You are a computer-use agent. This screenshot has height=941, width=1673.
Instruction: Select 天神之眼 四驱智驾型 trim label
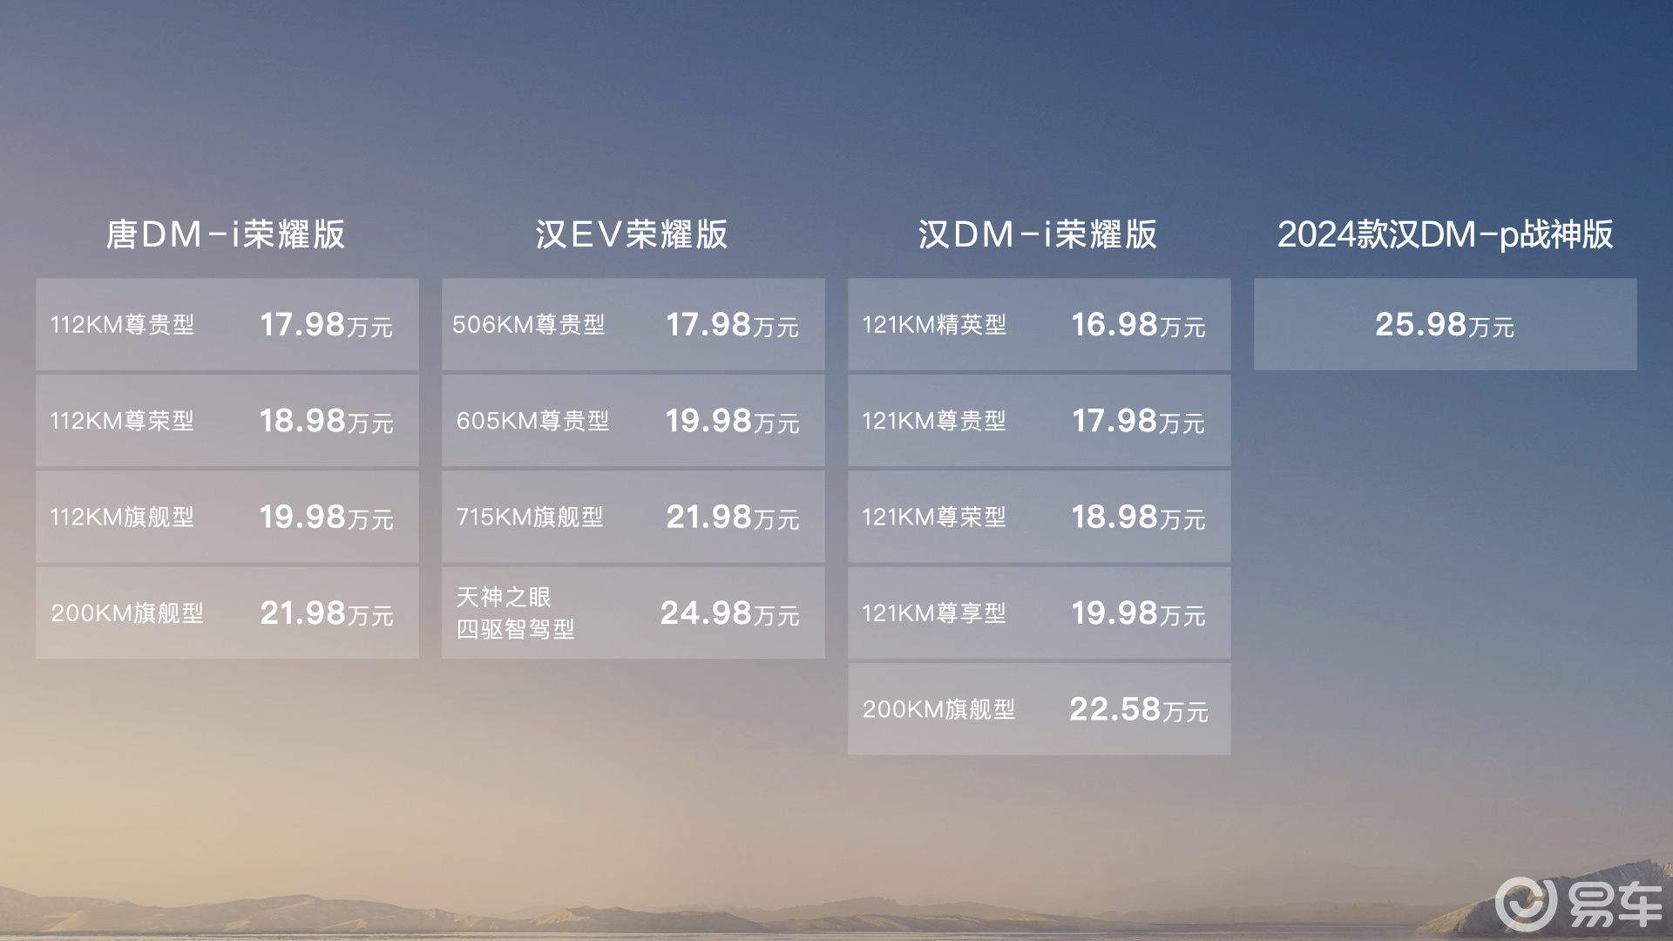click(x=516, y=613)
